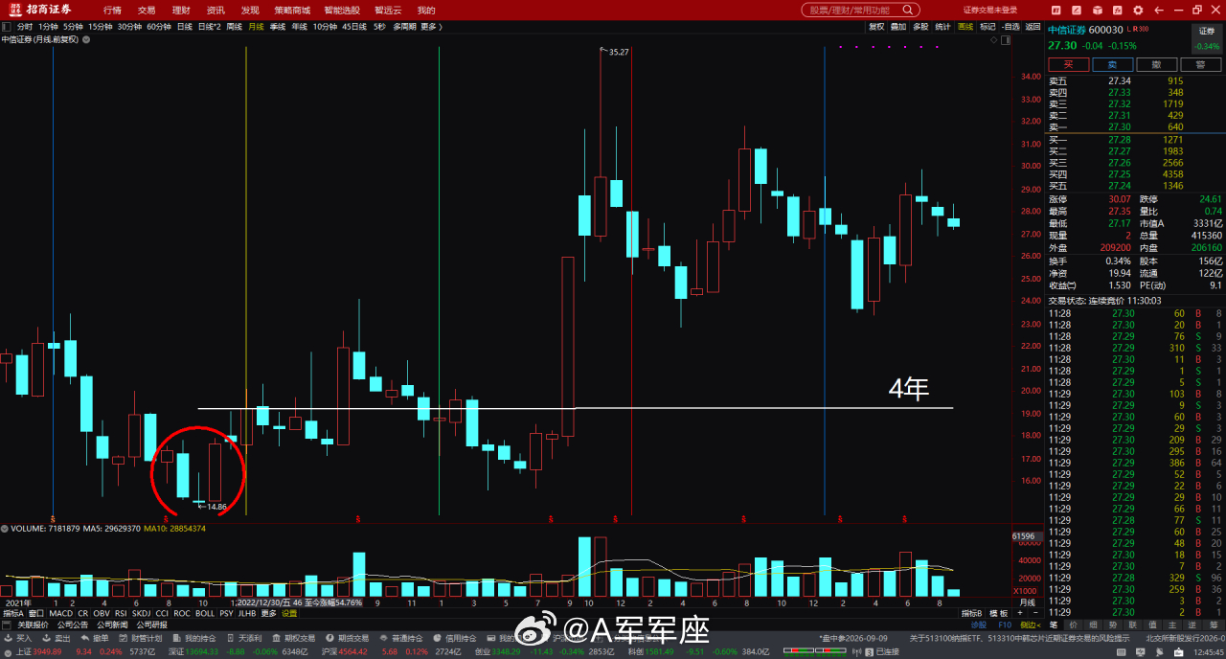Open the 统计 statistics option

pos(943,27)
